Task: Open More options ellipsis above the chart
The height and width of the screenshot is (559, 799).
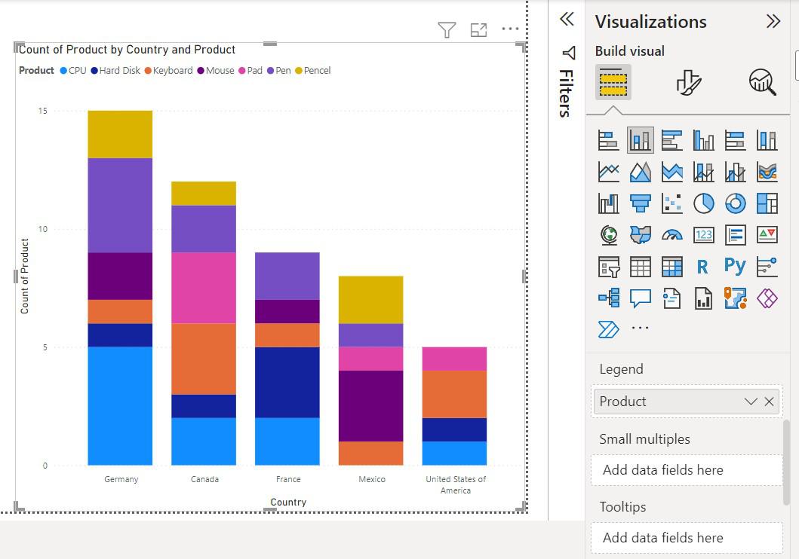Action: point(510,29)
